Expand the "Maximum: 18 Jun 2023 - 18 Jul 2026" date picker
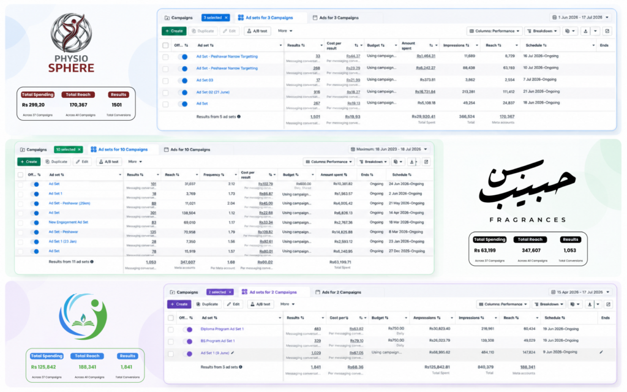The width and height of the screenshot is (627, 392). pyautogui.click(x=389, y=149)
